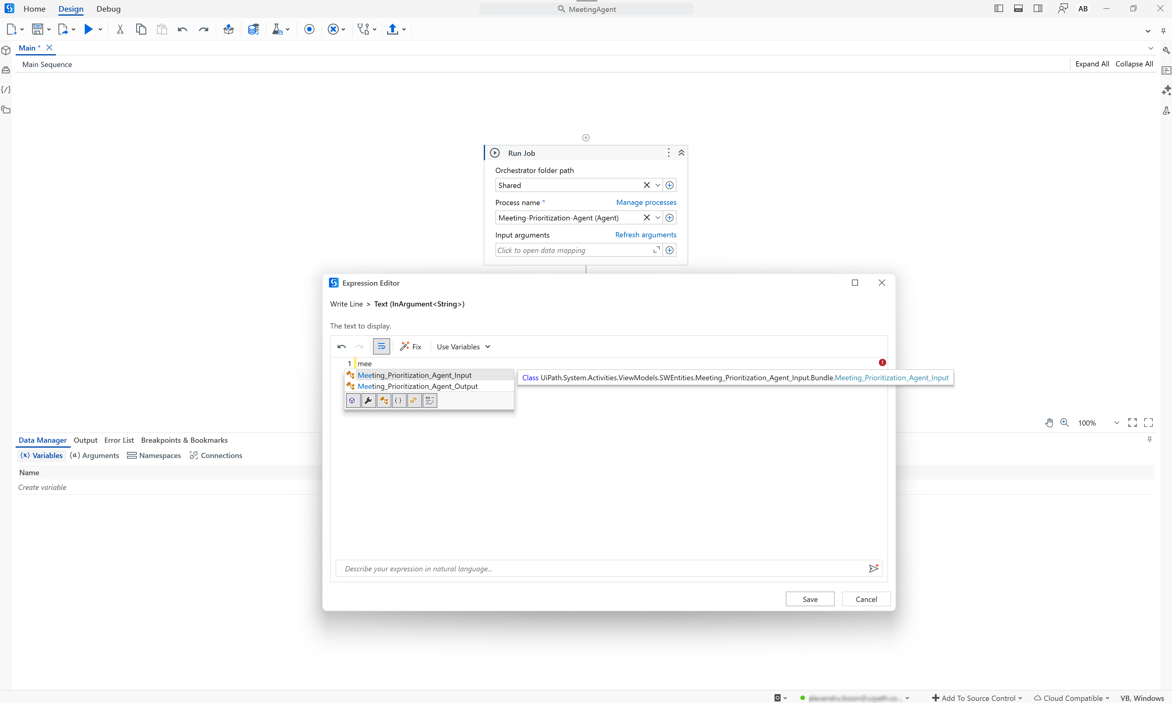Open the Error List panel tab

119,440
